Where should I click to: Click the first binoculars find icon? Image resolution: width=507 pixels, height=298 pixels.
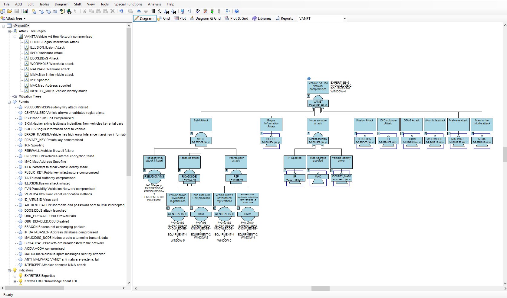[167, 11]
